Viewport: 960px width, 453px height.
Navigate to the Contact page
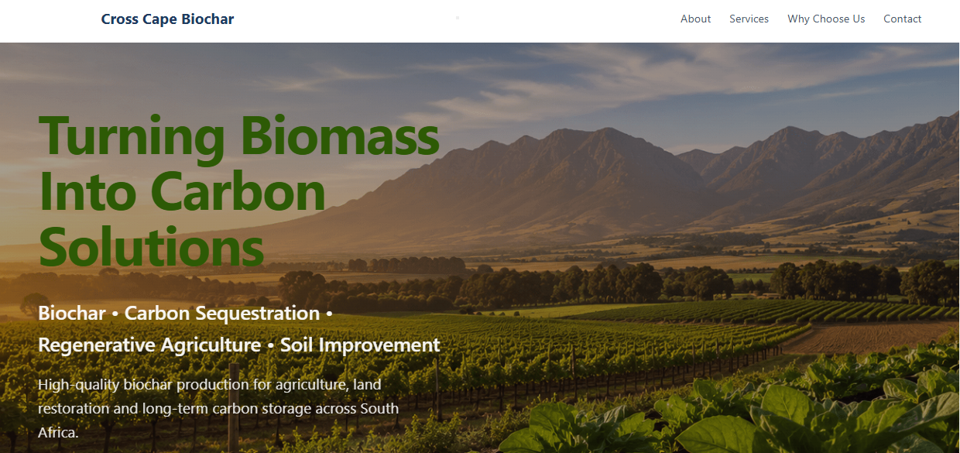(x=902, y=19)
